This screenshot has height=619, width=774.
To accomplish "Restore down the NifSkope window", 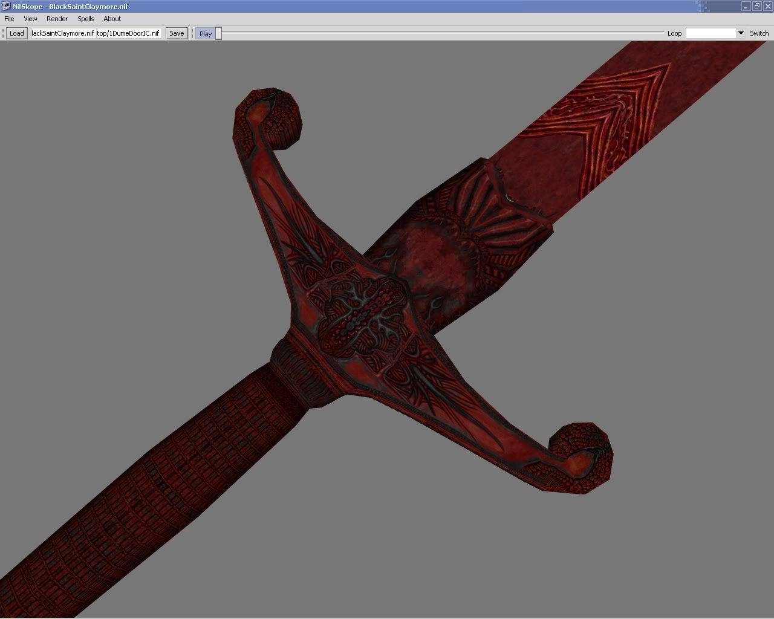I will (756, 6).
